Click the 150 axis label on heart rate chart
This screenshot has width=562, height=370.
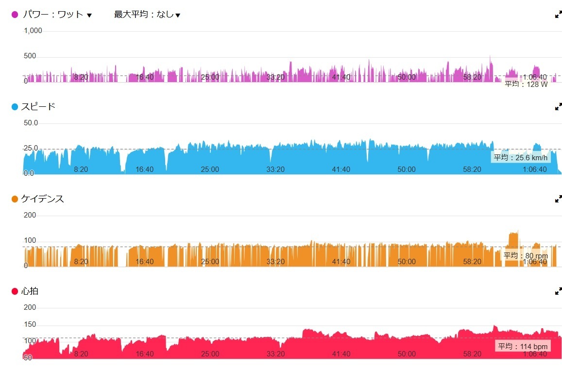[x=30, y=324]
